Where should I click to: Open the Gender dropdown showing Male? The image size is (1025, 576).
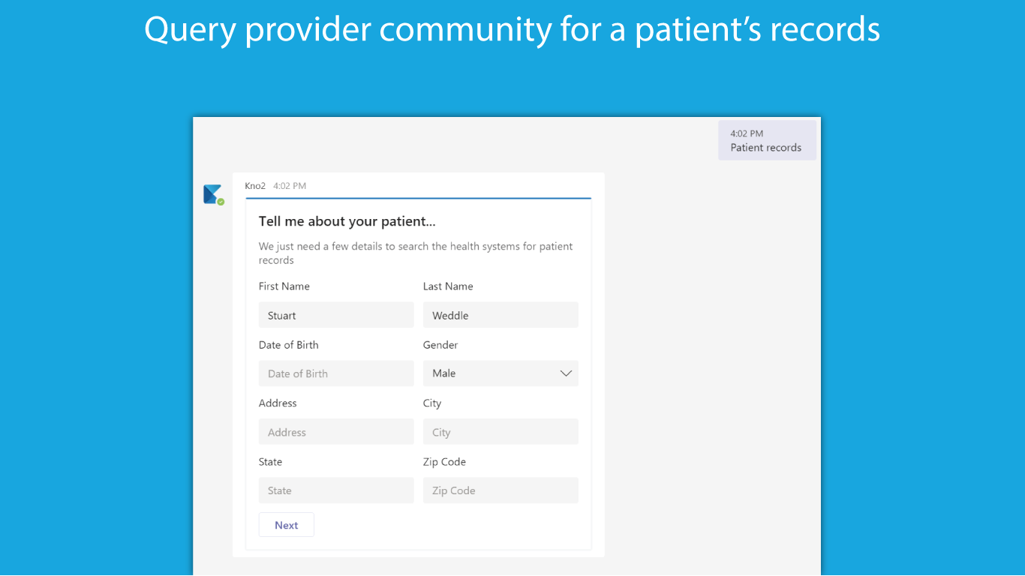click(500, 373)
